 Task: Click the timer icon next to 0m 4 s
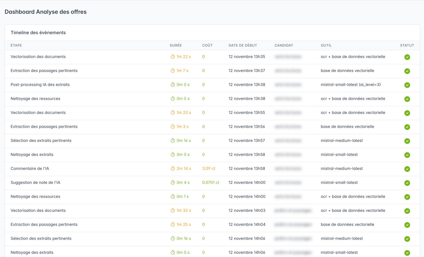tap(173, 183)
